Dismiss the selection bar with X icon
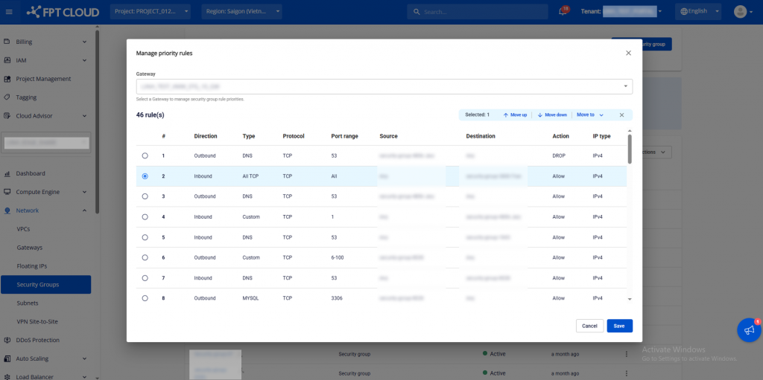Viewport: 763px width, 380px height. (621, 115)
